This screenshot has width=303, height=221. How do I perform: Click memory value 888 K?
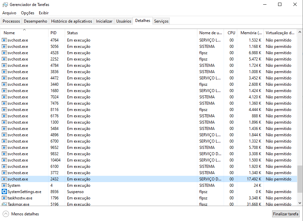[256, 116]
